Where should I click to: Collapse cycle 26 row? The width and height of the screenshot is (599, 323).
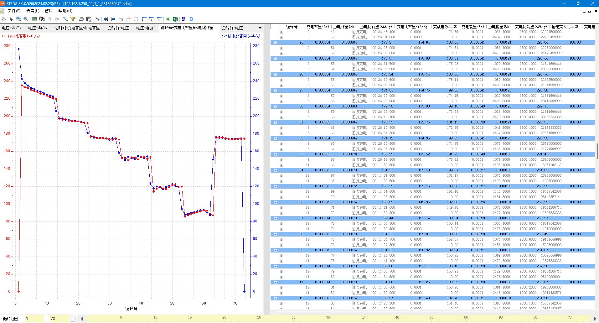(x=276, y=43)
